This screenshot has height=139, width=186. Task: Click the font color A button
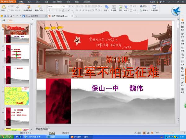(63, 11)
